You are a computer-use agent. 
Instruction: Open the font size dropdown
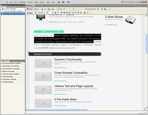51,13
